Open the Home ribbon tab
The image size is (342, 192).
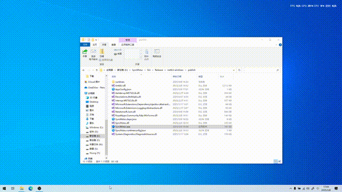(95, 45)
